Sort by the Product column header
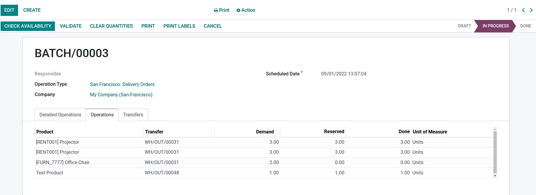536x195 pixels. coord(89,132)
